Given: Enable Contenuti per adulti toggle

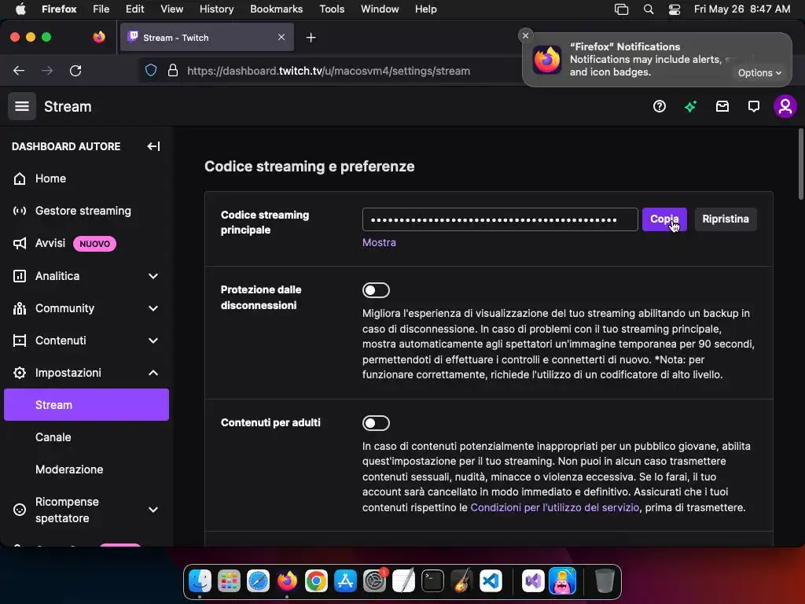Looking at the screenshot, I should tap(376, 423).
